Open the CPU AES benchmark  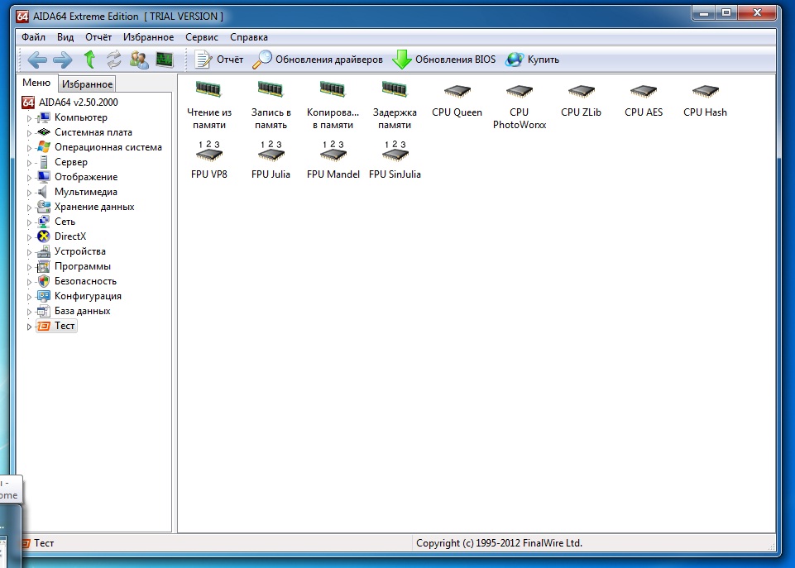644,100
